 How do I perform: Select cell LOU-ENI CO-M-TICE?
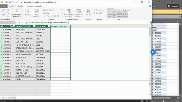[25, 54]
